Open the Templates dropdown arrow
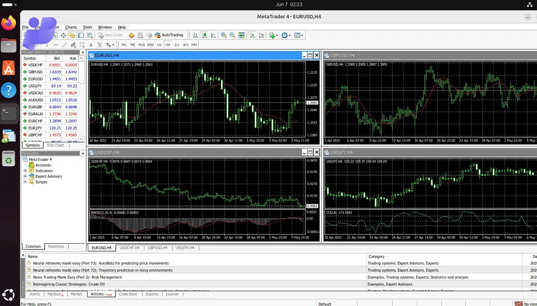The height and width of the screenshot is (306, 537). [x=302, y=35]
